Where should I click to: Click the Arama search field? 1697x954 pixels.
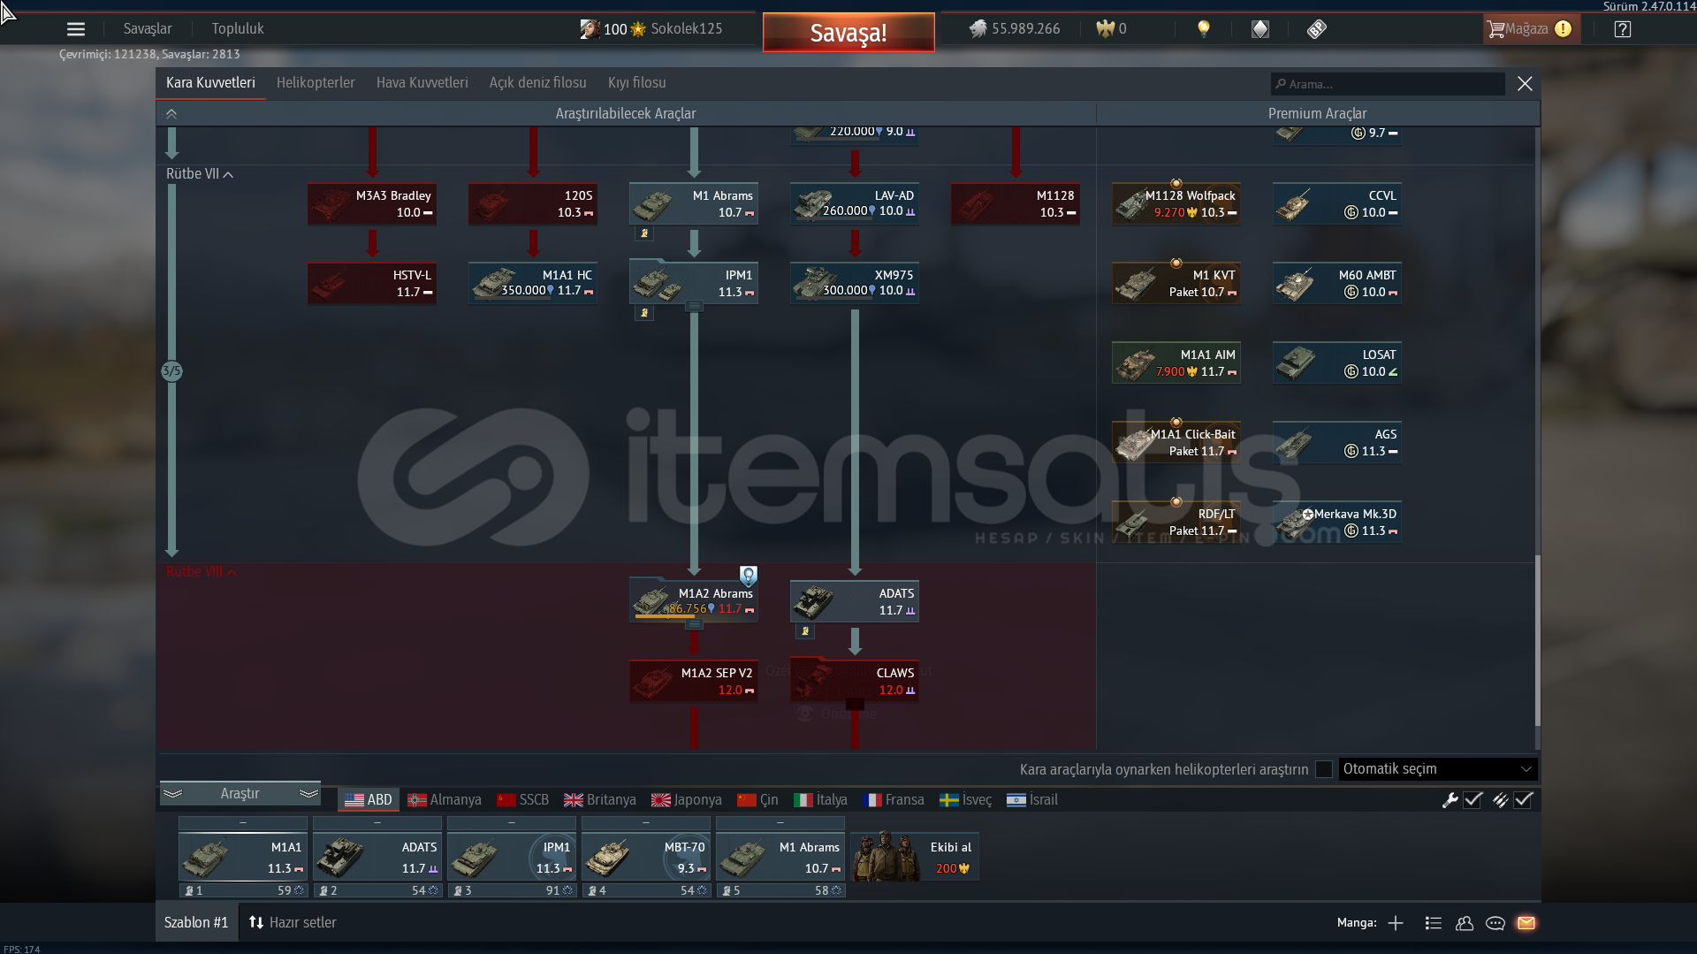(1388, 84)
